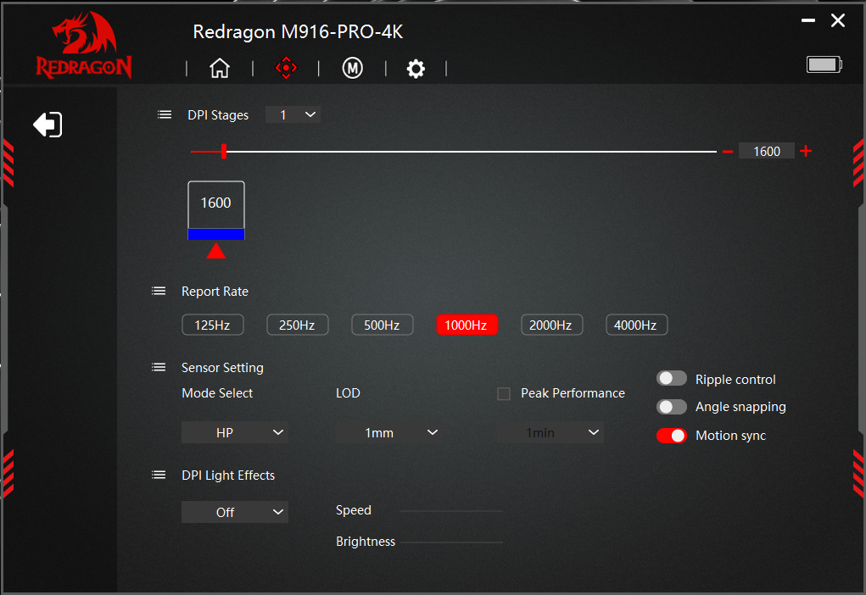
Task: Click the red plus DPI button
Action: pyautogui.click(x=806, y=151)
